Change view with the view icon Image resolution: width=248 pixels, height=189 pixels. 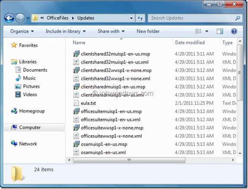click(x=198, y=31)
